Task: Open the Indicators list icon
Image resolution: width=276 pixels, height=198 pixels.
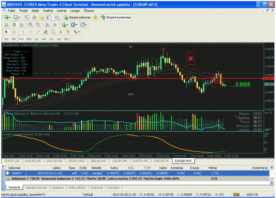Action: pyautogui.click(x=64, y=25)
